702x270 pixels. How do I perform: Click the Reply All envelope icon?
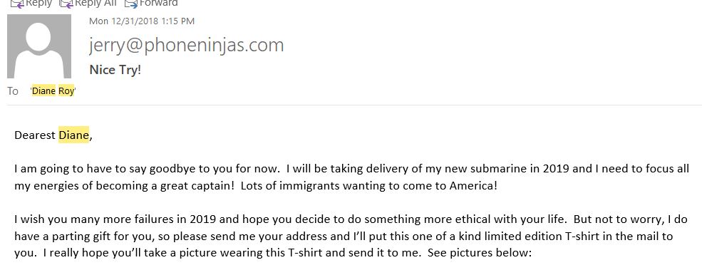66,4
